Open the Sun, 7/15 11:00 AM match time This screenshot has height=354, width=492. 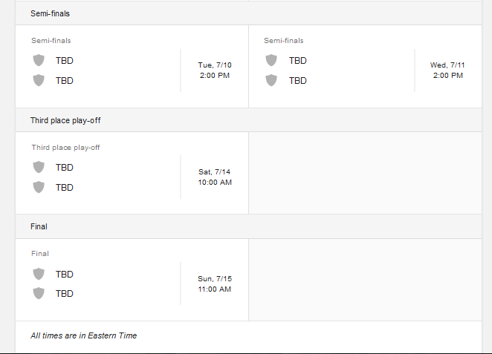tap(216, 283)
